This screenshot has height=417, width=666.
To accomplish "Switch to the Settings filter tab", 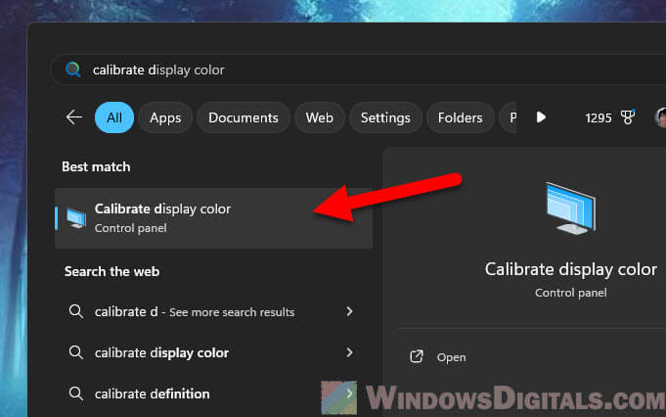I will click(x=385, y=117).
